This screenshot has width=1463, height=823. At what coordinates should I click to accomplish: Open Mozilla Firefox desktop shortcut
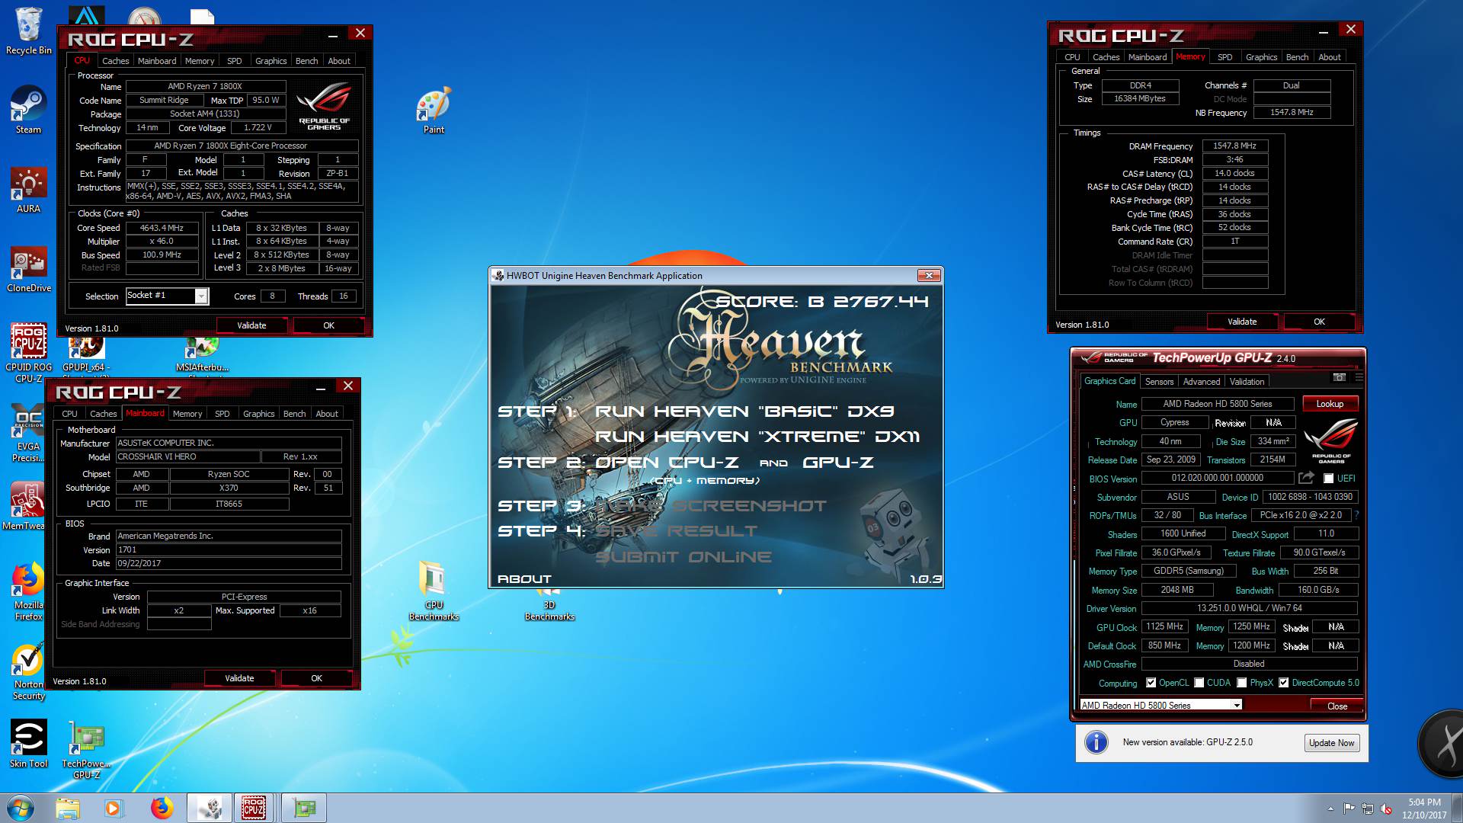click(29, 591)
